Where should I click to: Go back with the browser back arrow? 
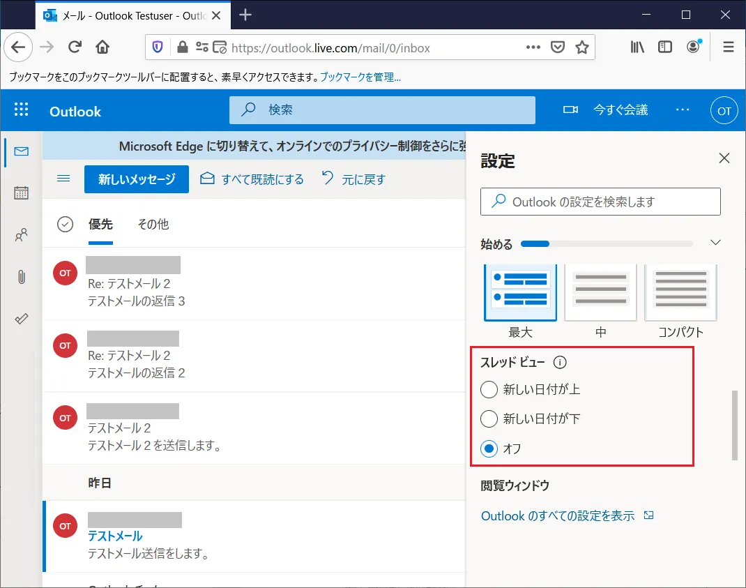click(18, 47)
